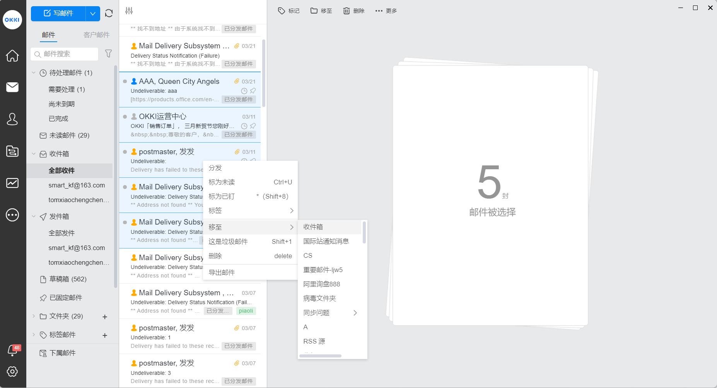Open the contacts person icon in the left sidebar

tap(12, 119)
